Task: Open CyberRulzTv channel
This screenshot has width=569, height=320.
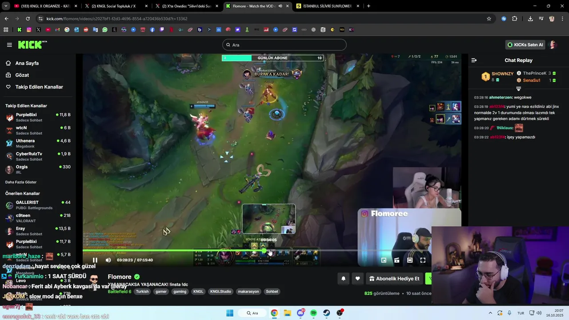Action: (38, 156)
